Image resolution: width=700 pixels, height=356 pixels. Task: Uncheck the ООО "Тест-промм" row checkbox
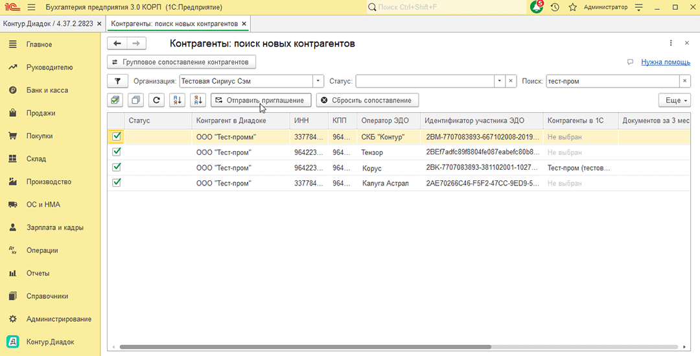point(117,136)
